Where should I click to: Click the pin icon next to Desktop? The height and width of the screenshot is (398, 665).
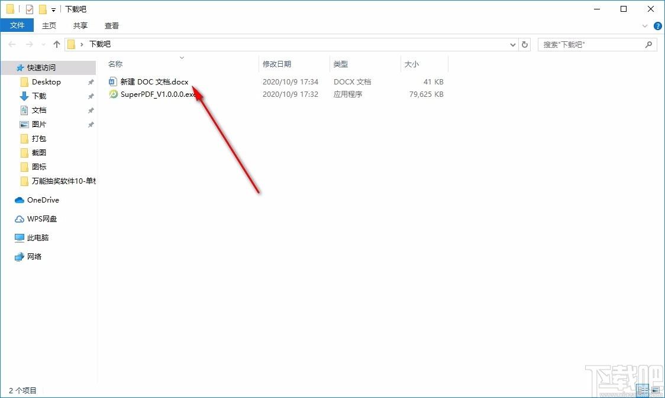point(91,82)
